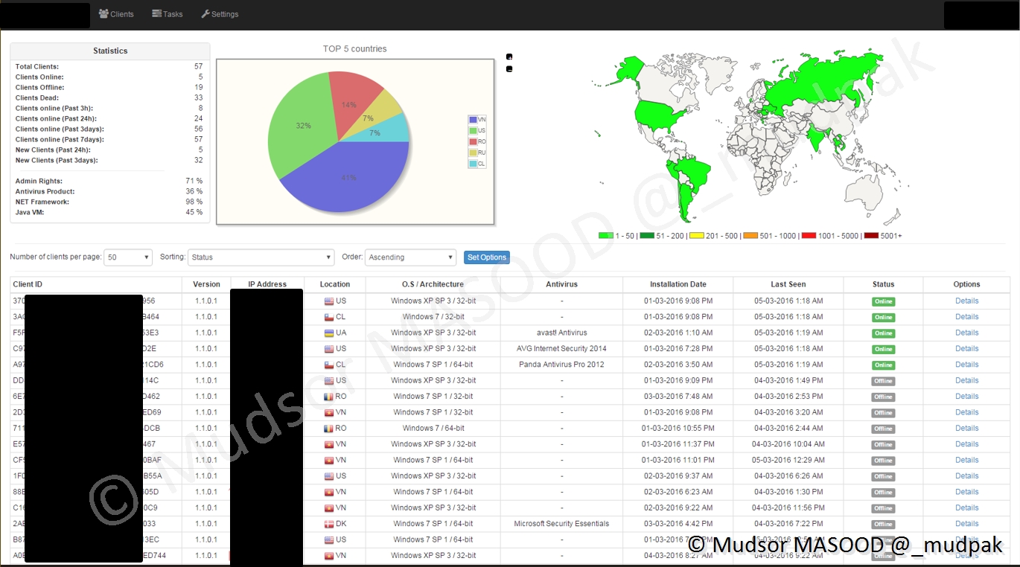Image resolution: width=1020 pixels, height=567 pixels.
Task: Click the Settings wrench icon
Action: [x=205, y=14]
